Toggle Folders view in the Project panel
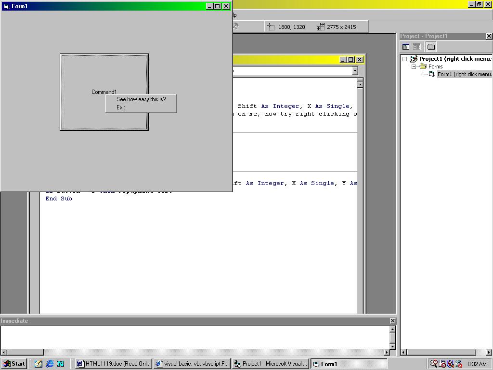The image size is (493, 370). point(431,47)
